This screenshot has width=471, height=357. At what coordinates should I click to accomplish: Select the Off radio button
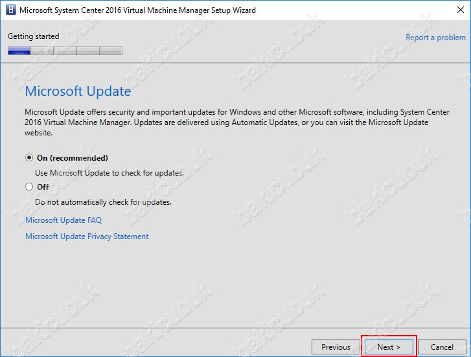[29, 187]
